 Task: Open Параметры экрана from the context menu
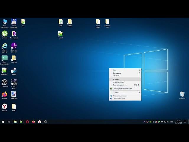(x=125, y=96)
